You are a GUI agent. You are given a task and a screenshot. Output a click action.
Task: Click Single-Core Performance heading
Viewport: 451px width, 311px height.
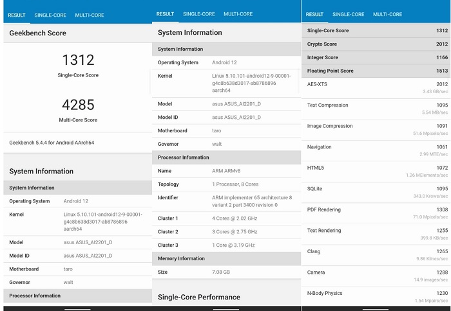pos(198,298)
